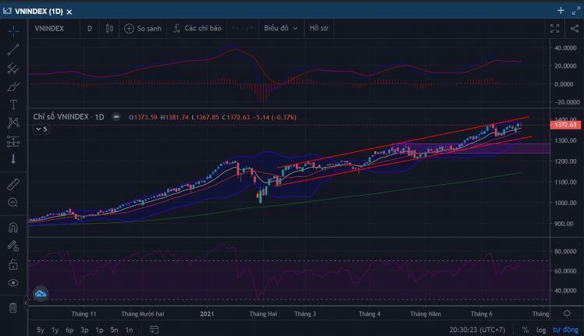Click the Tháng 6 time axis label
This screenshot has width=584, height=336.
pos(481,313)
